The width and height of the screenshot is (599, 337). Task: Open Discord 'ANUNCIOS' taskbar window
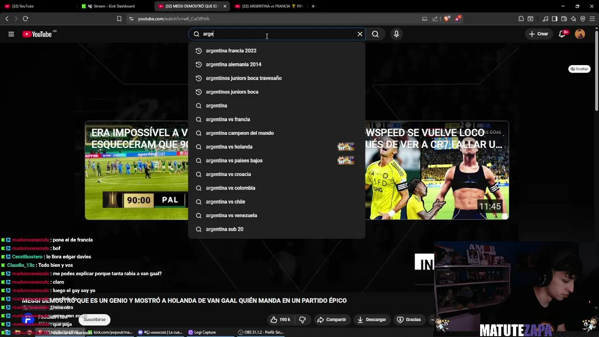click(160, 332)
